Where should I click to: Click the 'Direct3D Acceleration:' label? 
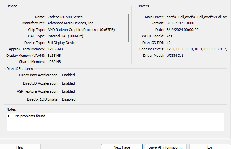41,83
